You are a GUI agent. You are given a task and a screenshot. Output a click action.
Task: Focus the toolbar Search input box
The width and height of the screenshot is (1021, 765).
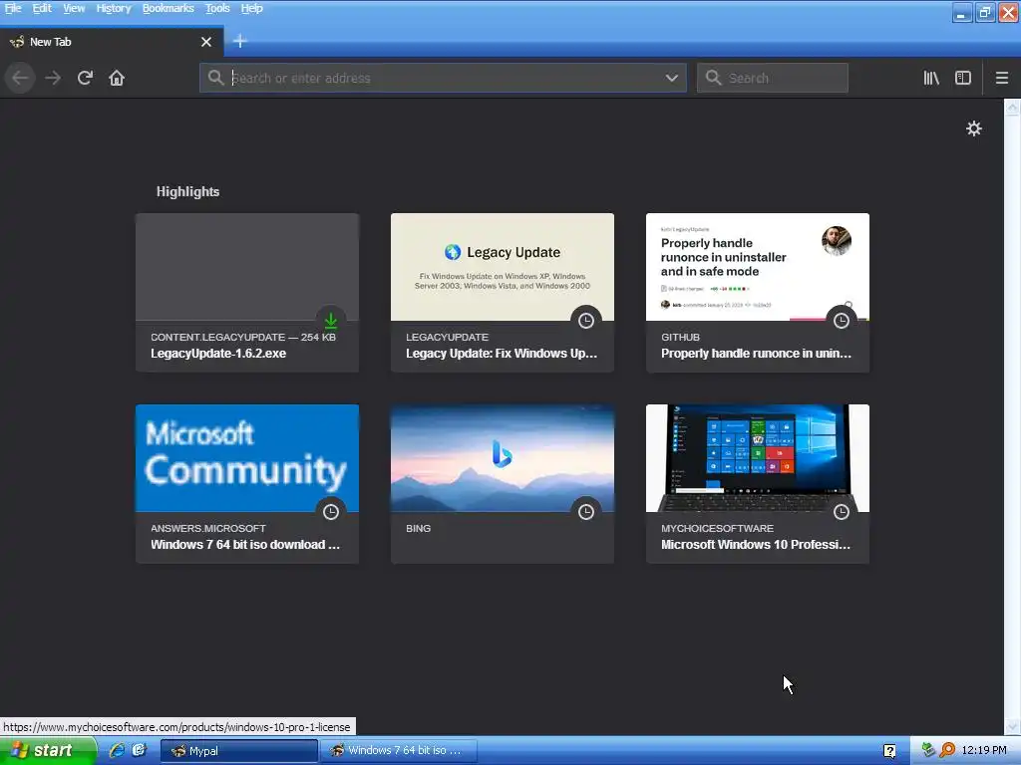773,78
